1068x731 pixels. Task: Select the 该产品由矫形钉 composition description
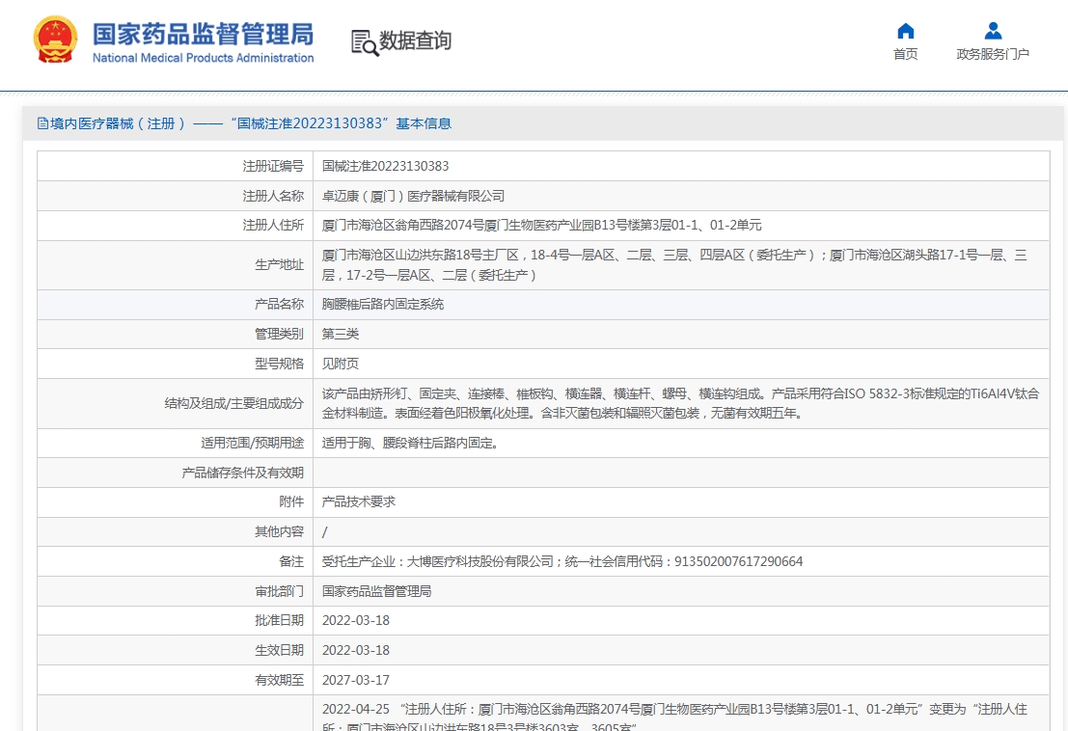click(x=680, y=404)
